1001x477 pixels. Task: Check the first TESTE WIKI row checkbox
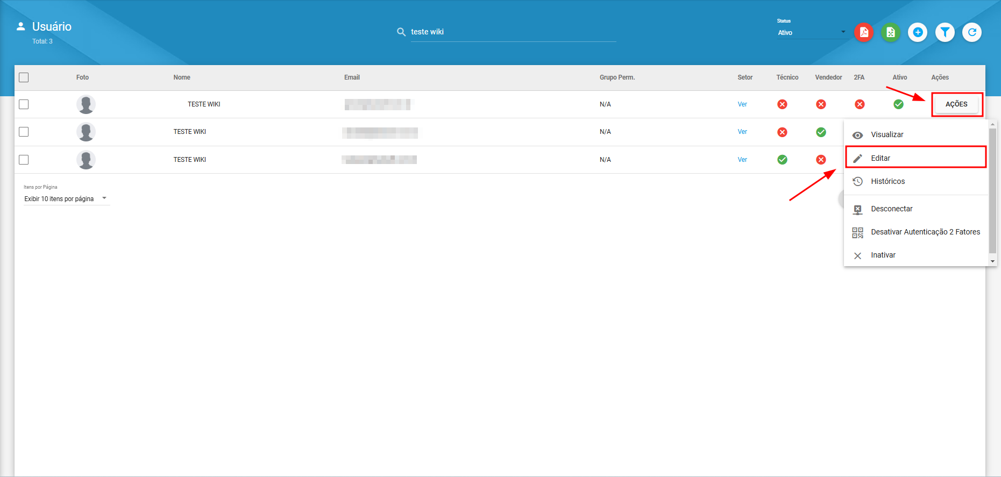(24, 104)
